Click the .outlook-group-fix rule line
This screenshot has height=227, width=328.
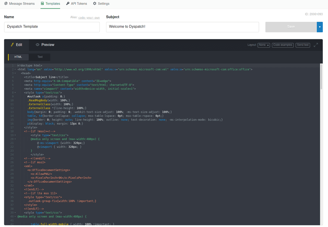point(62,201)
